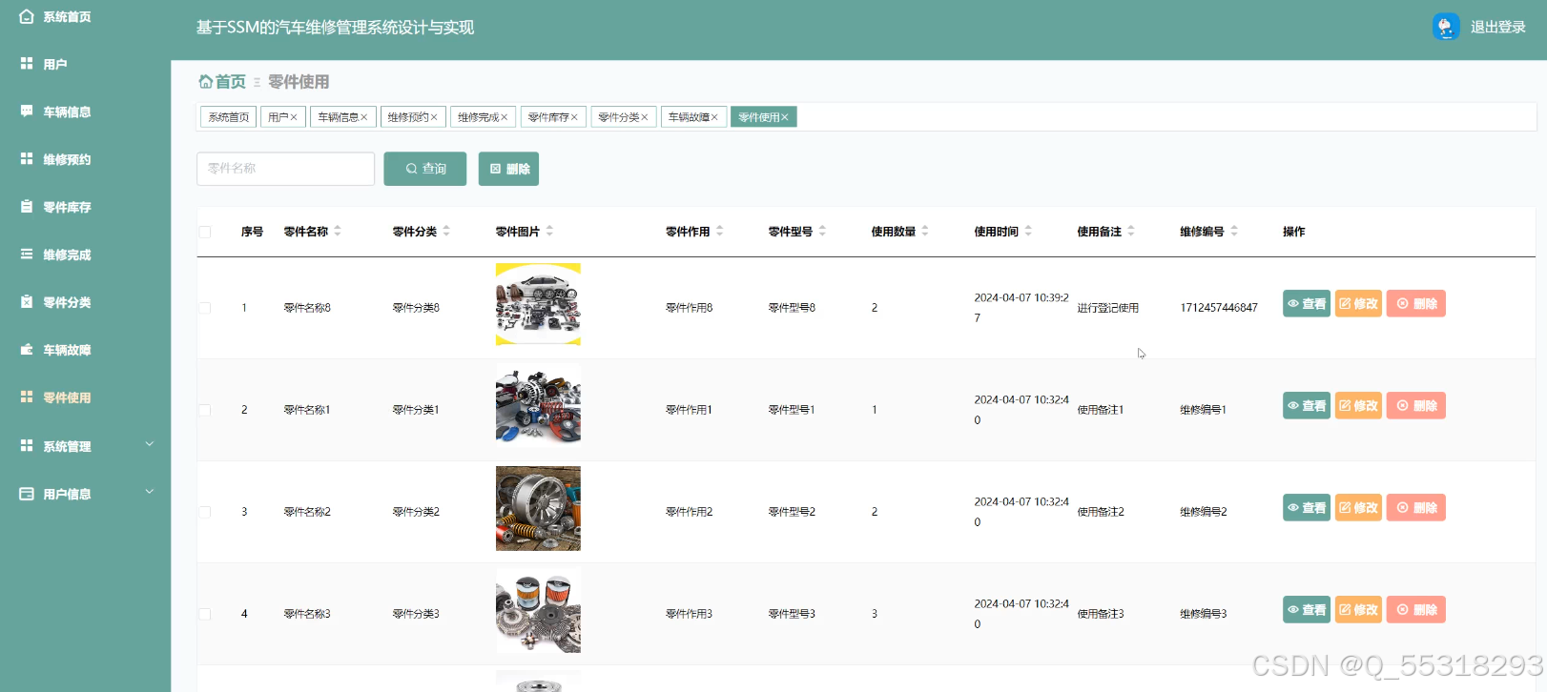Check the row checkbox for 零件名称3

pos(205,614)
